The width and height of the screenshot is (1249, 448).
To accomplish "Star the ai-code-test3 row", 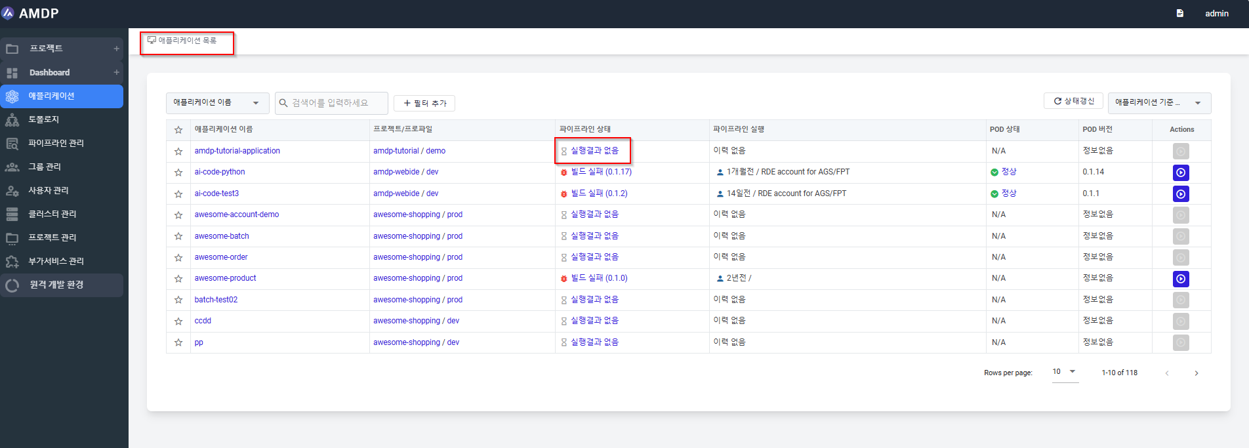I will point(178,193).
